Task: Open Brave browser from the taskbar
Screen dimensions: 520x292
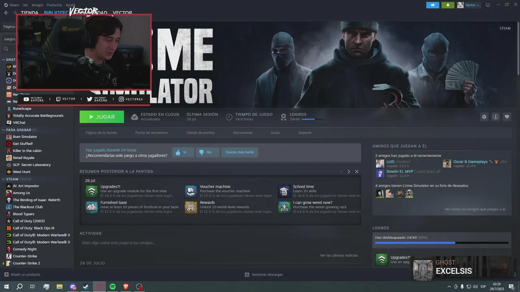Action: tap(126, 286)
